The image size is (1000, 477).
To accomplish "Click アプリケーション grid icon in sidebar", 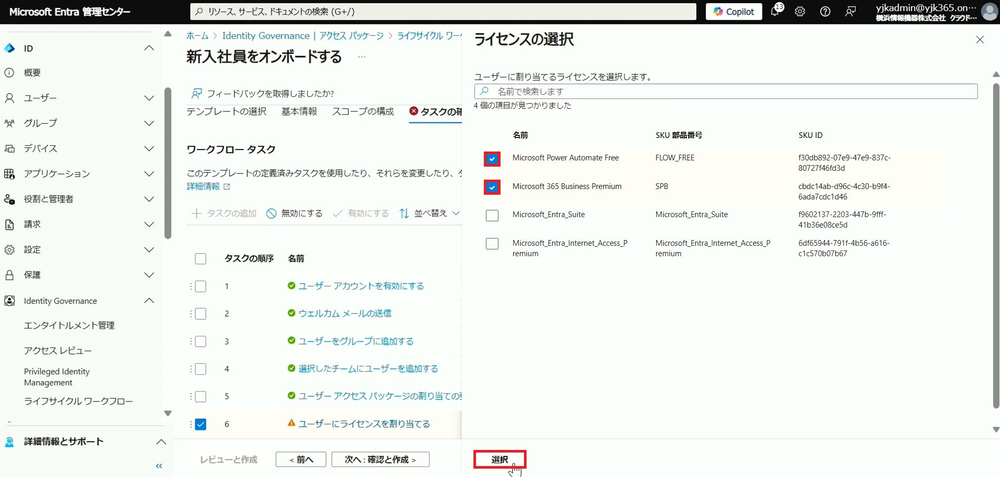I will [x=9, y=174].
